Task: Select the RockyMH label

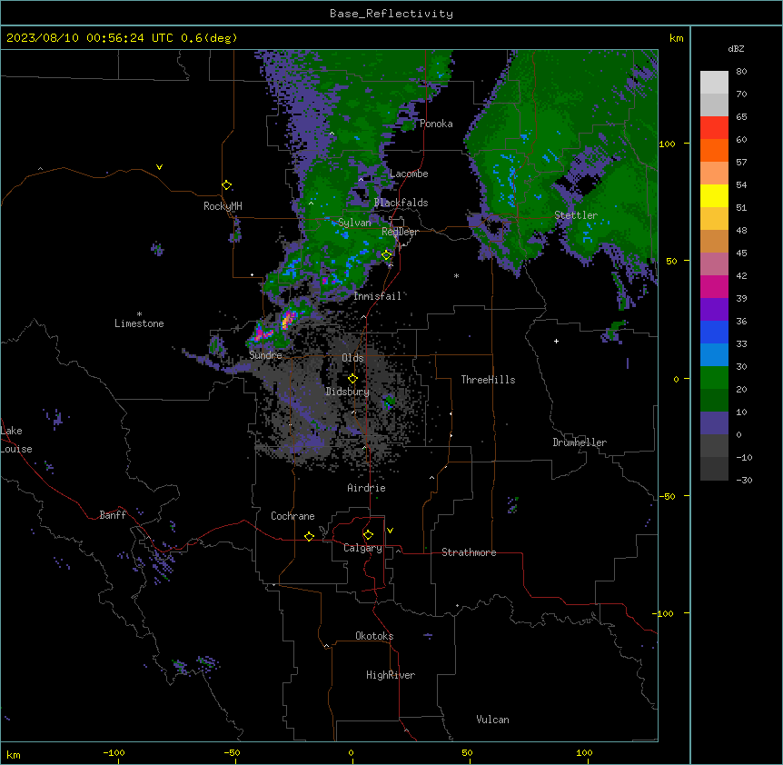Action: [x=223, y=206]
